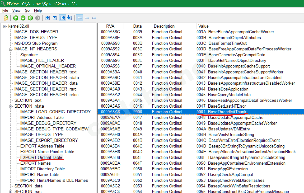Select IMAGE_LOAD_CONFIG_DIRECTORY node
Viewport: 304px width, 193px height.
coord(55,112)
